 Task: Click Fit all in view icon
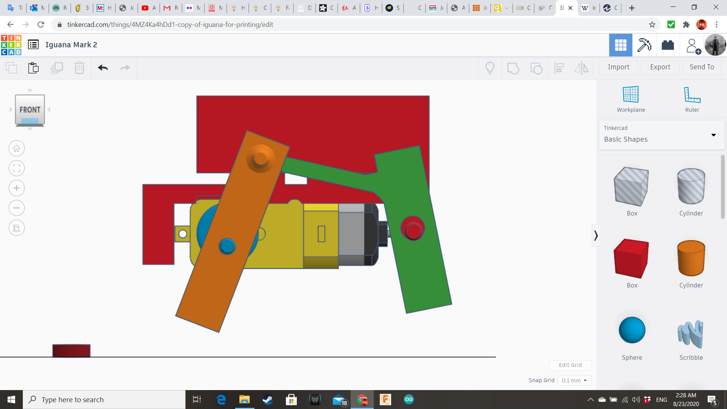pos(17,168)
